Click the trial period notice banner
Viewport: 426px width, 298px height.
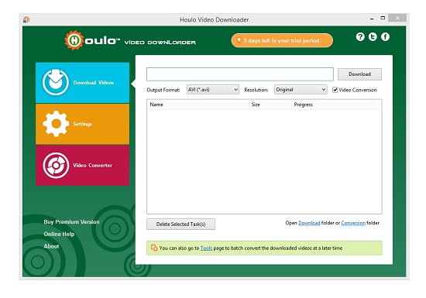(282, 40)
